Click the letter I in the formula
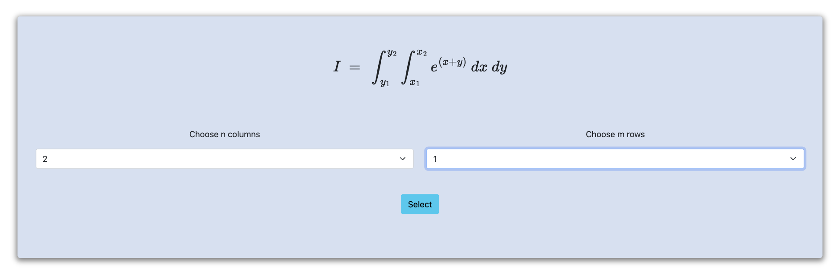Screen dimensions: 837x271 click(337, 67)
